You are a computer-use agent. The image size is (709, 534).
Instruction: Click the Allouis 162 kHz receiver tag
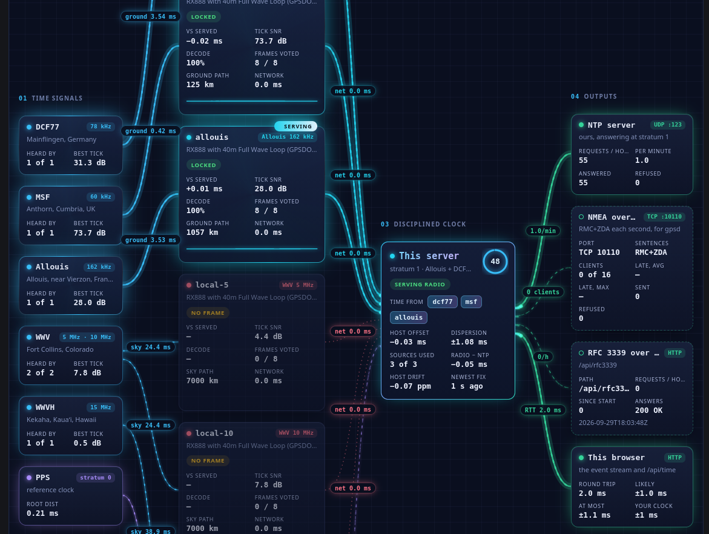pos(288,137)
